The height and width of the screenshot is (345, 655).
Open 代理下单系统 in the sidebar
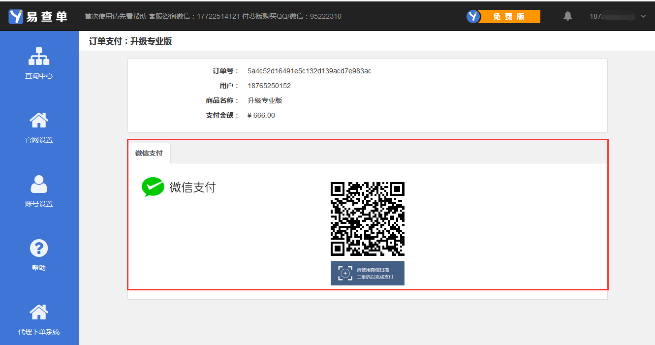coord(39,319)
